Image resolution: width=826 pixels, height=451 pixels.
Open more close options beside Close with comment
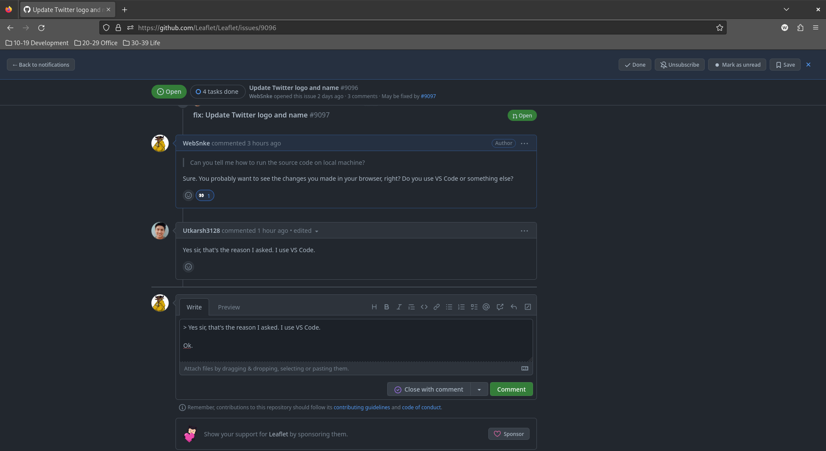pos(479,389)
